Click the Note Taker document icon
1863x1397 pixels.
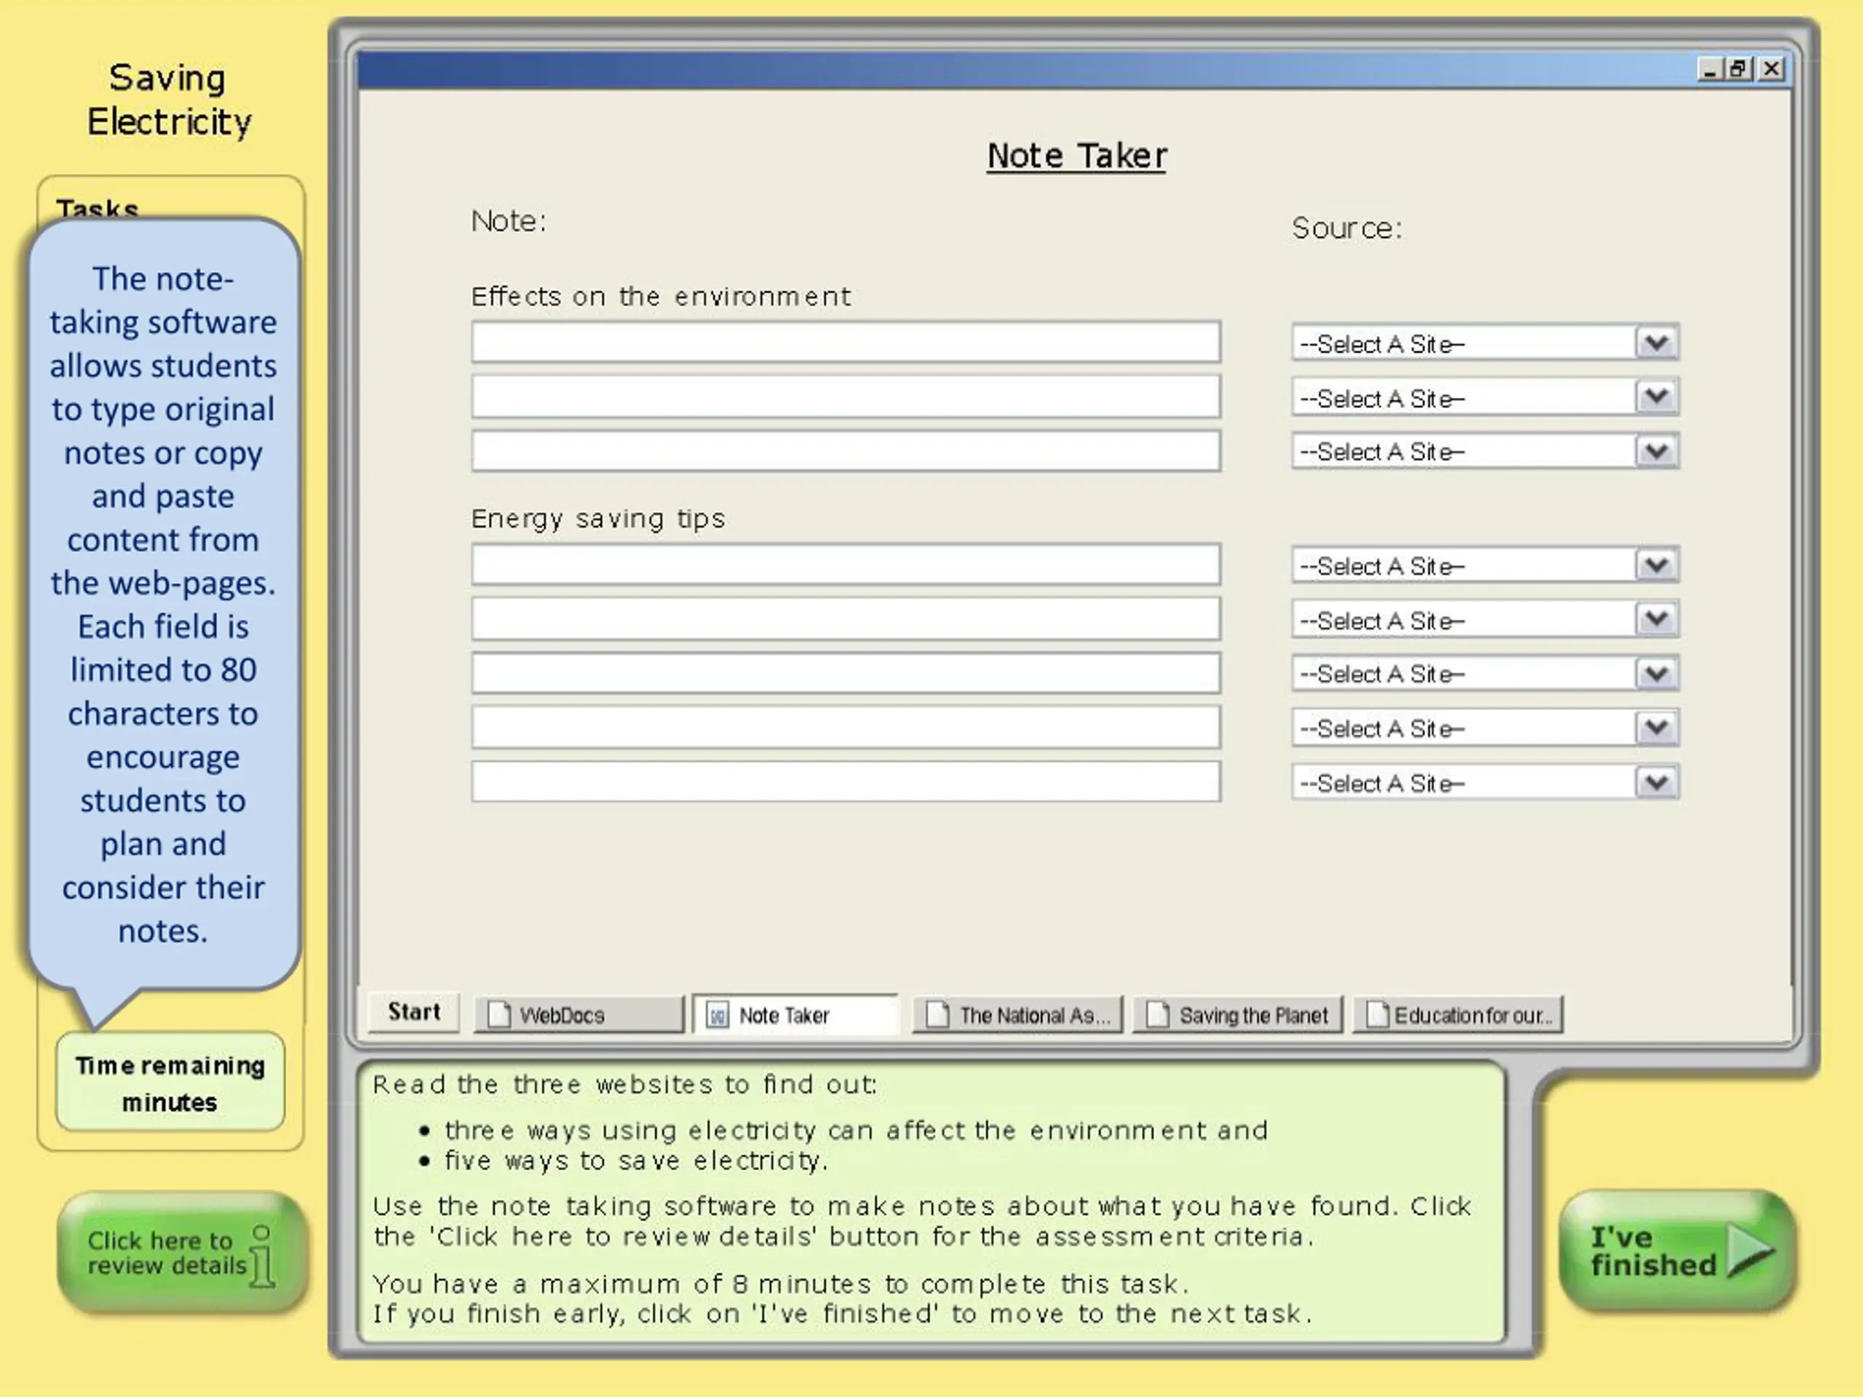click(x=718, y=1016)
